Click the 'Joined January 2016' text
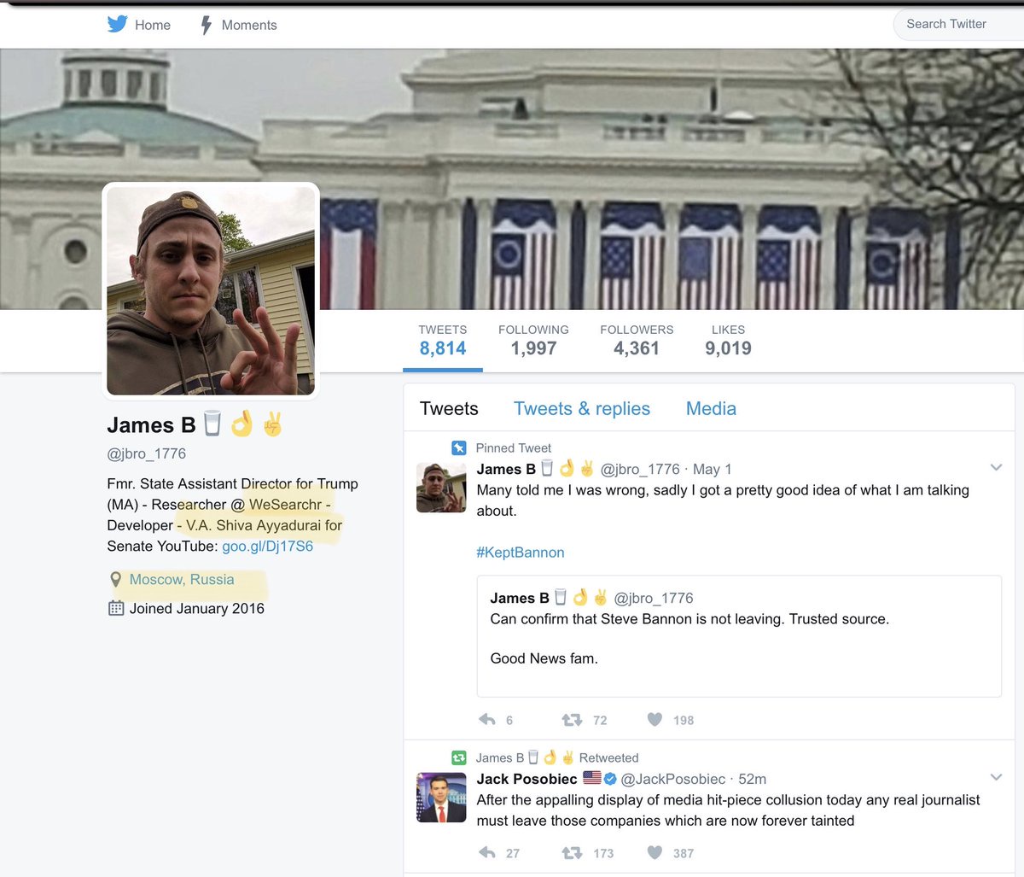This screenshot has width=1024, height=877. coord(197,608)
